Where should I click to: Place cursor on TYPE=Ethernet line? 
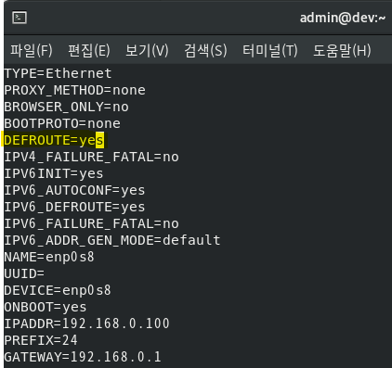(58, 73)
